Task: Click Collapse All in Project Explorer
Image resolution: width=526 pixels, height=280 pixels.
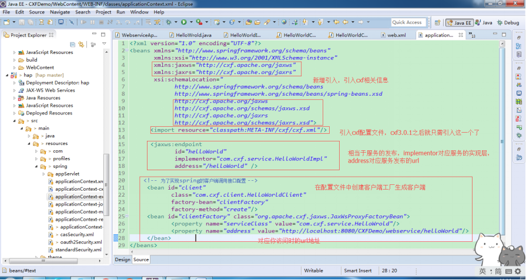Action: [72, 44]
